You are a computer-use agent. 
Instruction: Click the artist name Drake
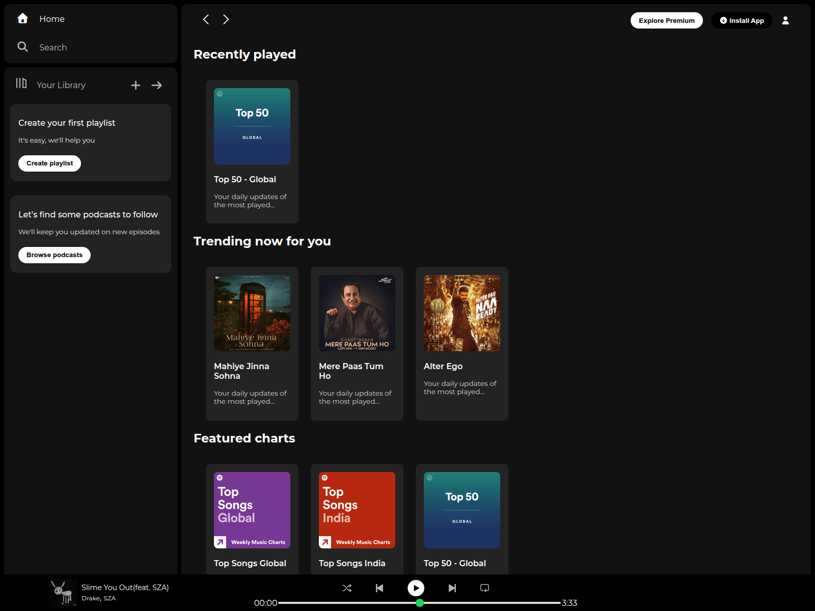coord(91,598)
